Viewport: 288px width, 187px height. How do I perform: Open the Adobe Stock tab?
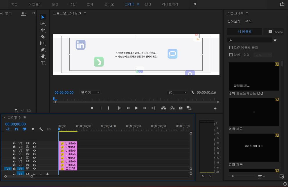click(274, 32)
